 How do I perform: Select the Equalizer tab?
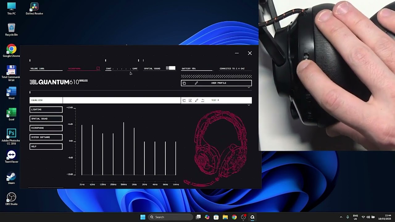(x=46, y=100)
